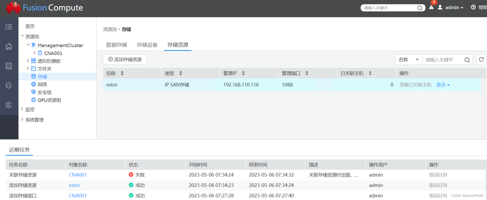487x200 pixels.
Task: Sort table by 管理IP column arrows
Action: point(243,73)
